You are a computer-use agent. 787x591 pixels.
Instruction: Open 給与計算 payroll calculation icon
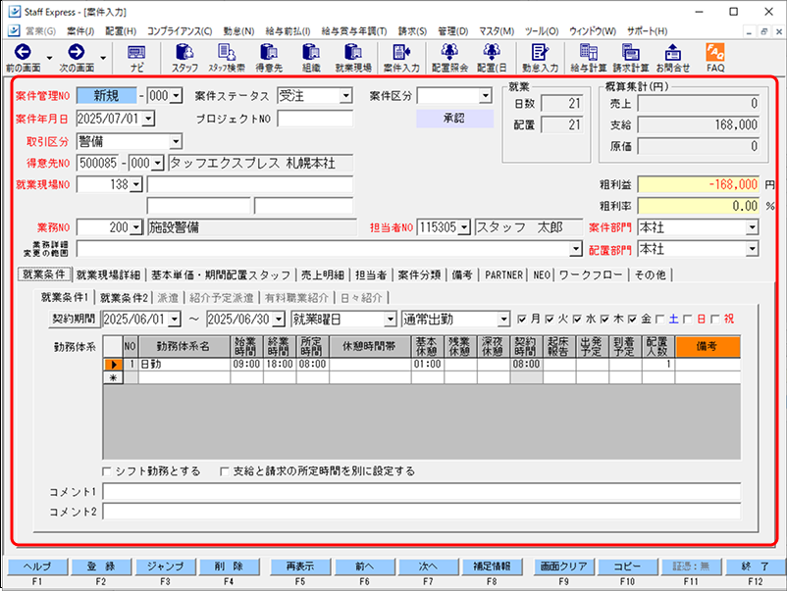587,57
